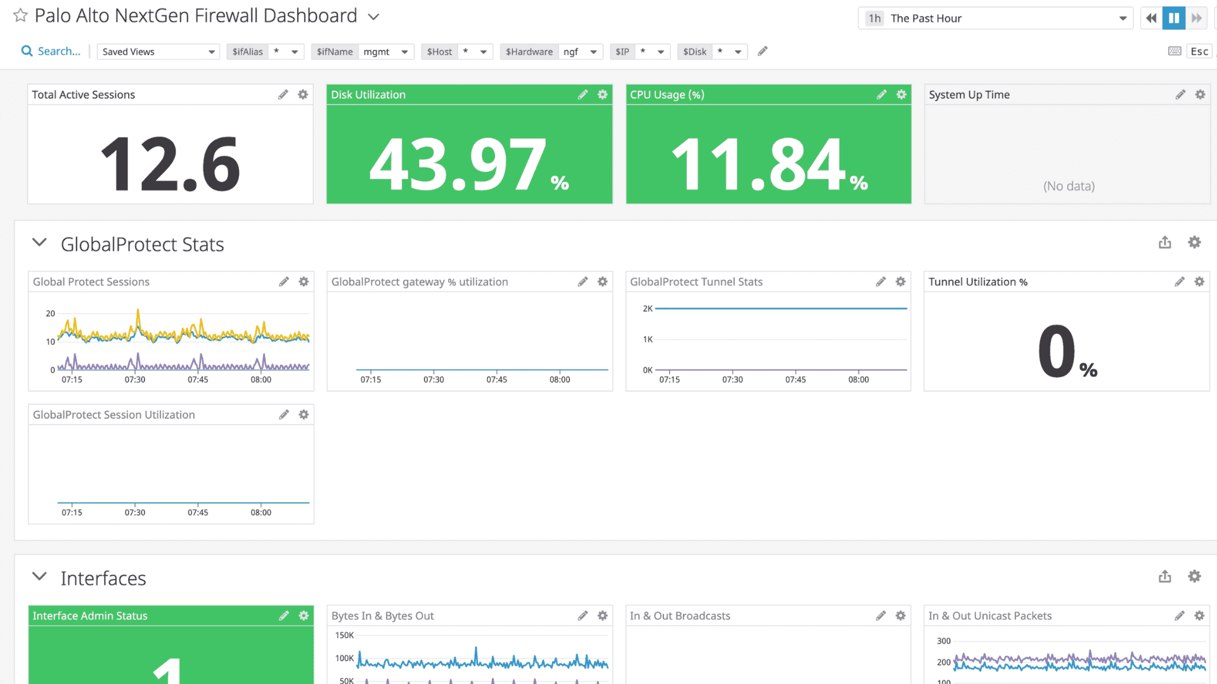The height and width of the screenshot is (684, 1217).
Task: Open settings for Total Active Sessions widget
Action: 303,94
